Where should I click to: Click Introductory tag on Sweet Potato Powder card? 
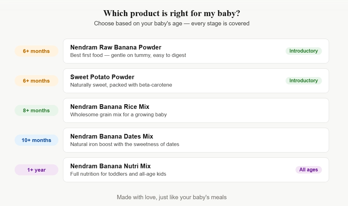click(x=303, y=81)
